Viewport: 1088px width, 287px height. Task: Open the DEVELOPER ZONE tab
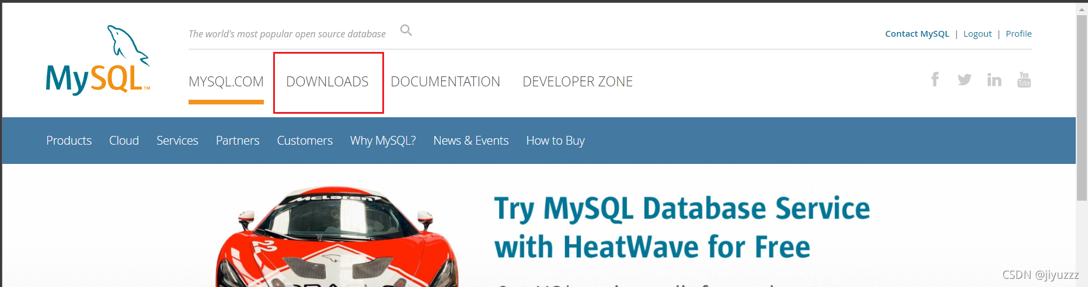click(x=578, y=82)
